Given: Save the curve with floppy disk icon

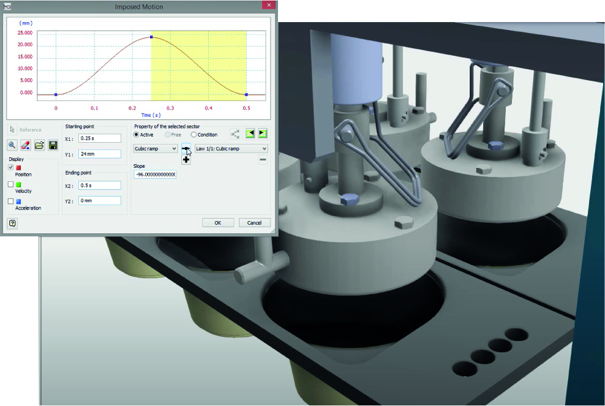Looking at the screenshot, I should [x=53, y=145].
